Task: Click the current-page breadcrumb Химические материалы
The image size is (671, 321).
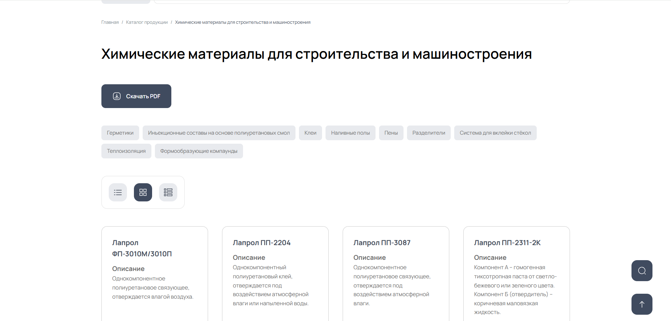Action: tap(243, 22)
